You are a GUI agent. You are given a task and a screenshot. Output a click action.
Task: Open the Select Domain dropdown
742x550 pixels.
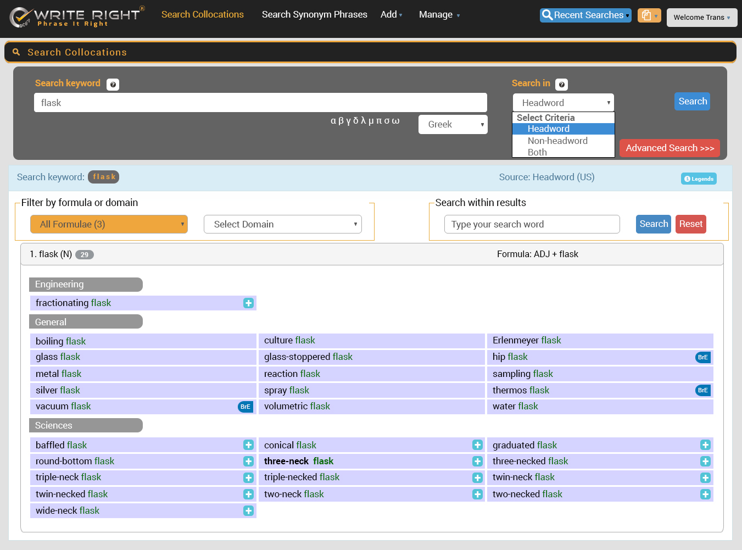[282, 224]
